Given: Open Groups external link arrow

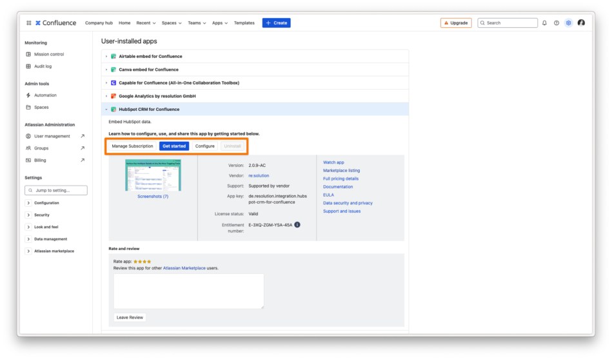Looking at the screenshot, I should (x=83, y=148).
